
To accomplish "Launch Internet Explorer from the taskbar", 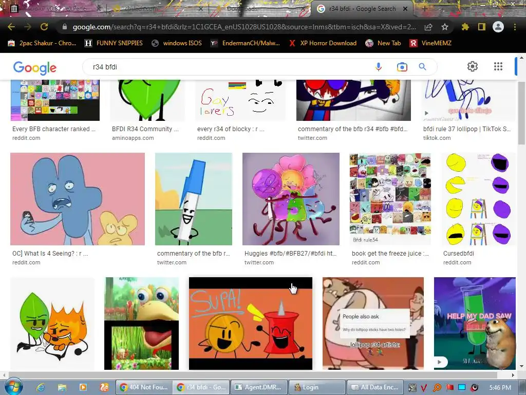I will (41, 387).
